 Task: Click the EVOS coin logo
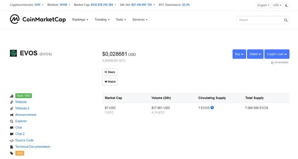[13, 53]
